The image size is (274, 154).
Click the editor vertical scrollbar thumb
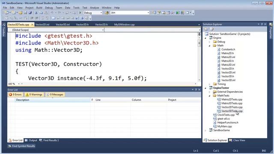point(199,43)
